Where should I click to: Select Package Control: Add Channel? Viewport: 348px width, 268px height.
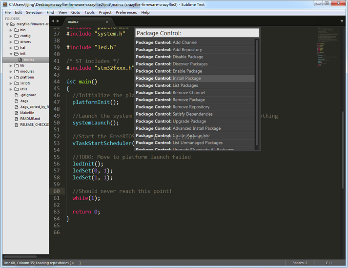pyautogui.click(x=195, y=42)
